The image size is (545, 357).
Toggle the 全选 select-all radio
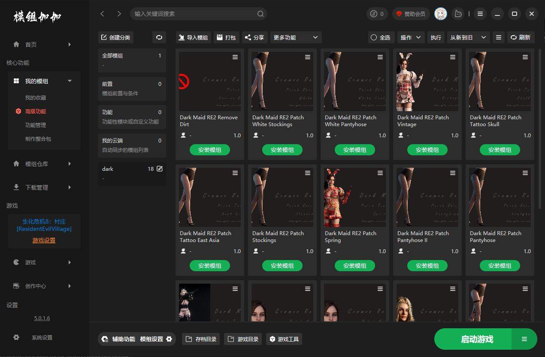[374, 37]
